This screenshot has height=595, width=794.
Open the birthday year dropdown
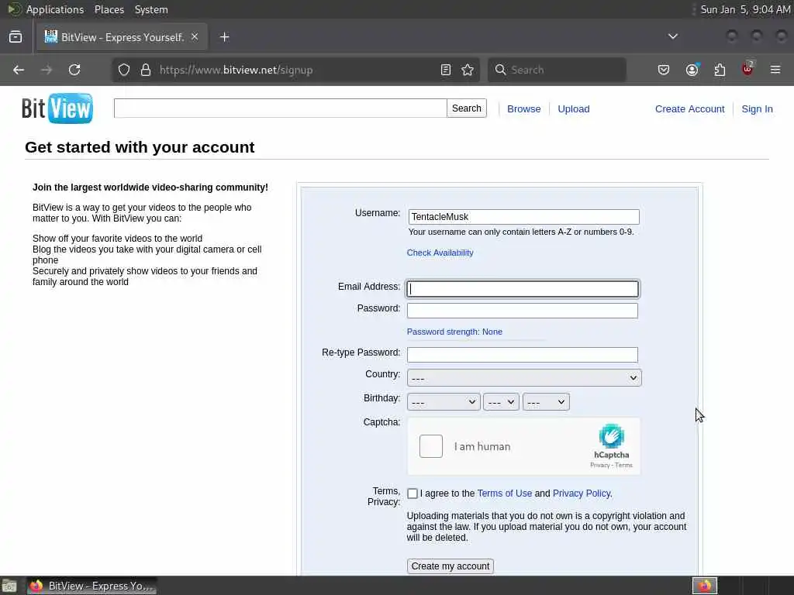click(546, 402)
